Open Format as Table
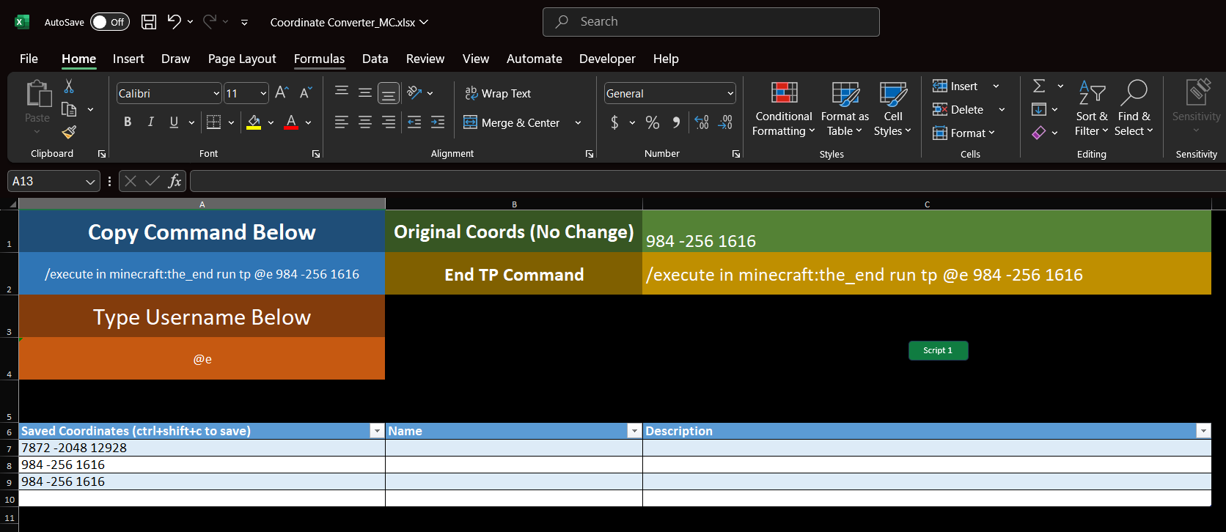Image resolution: width=1226 pixels, height=532 pixels. [x=845, y=110]
